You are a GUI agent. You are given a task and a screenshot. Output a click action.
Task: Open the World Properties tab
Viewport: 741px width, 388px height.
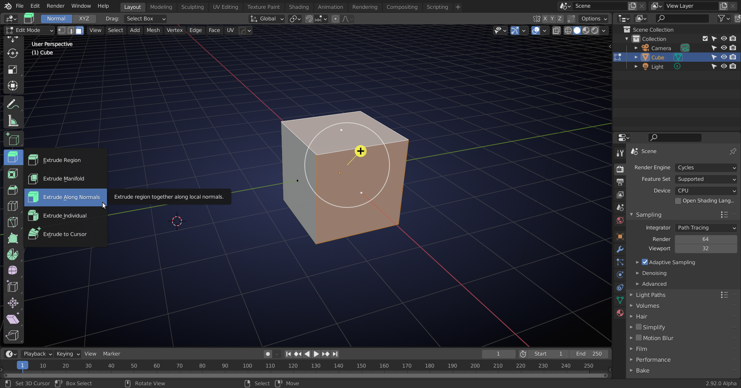click(620, 220)
